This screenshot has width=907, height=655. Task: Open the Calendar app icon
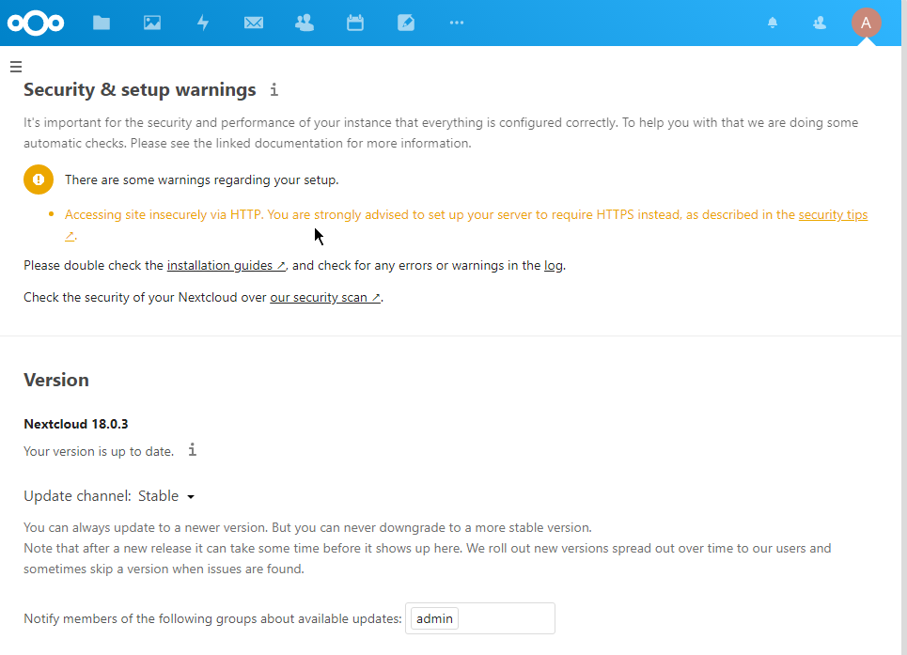355,23
